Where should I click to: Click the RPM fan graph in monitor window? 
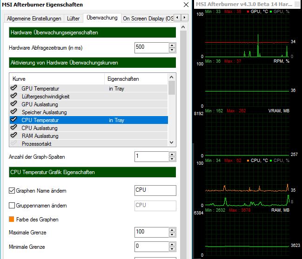click(x=248, y=85)
